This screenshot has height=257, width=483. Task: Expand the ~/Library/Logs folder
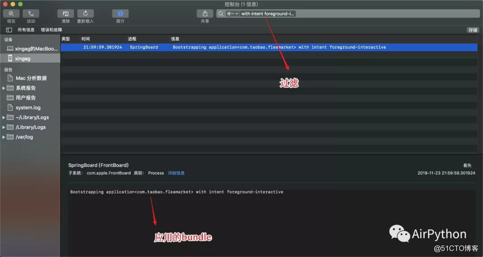click(4, 118)
